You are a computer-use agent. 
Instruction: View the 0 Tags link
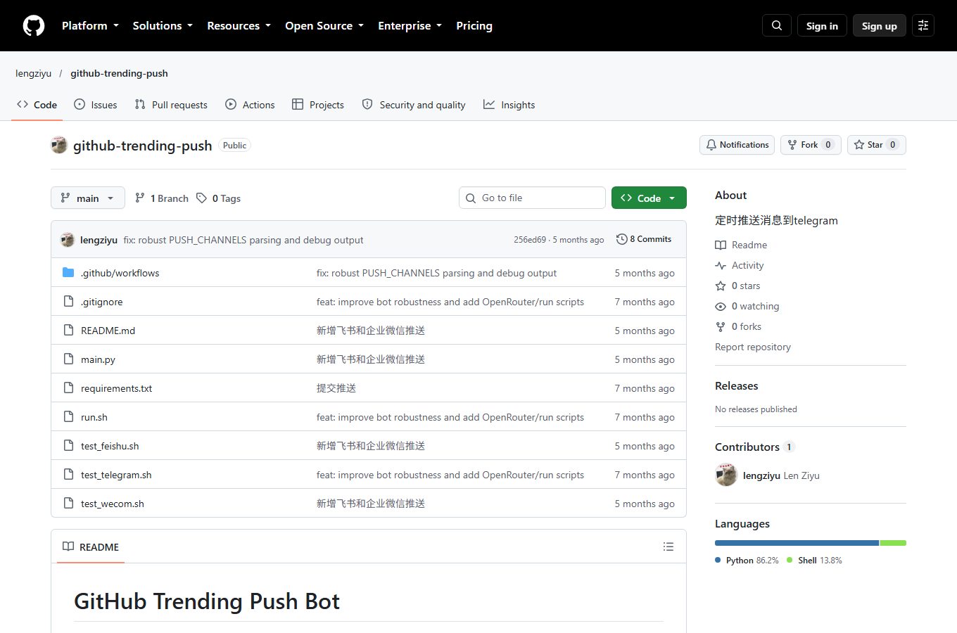point(219,198)
